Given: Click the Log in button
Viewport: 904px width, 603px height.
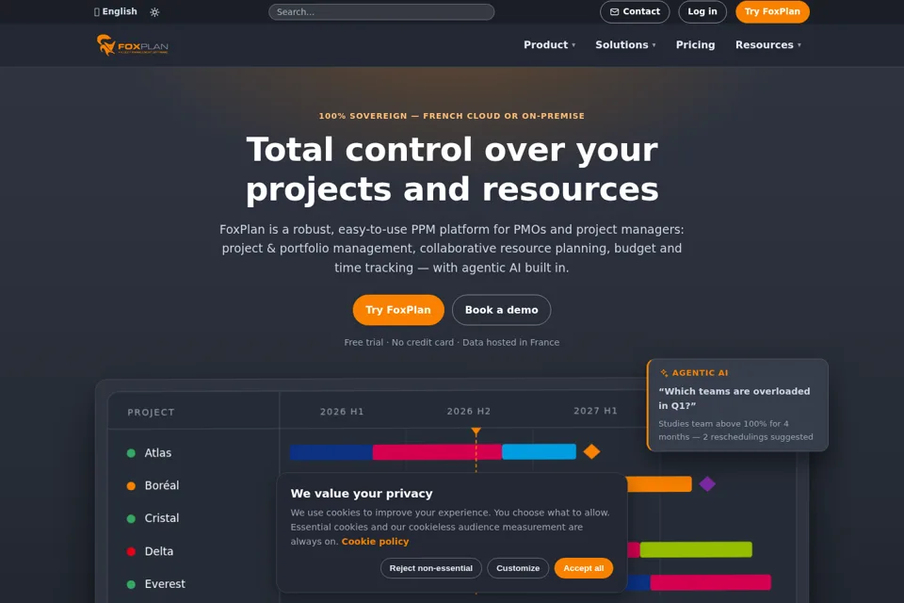Looking at the screenshot, I should [702, 11].
